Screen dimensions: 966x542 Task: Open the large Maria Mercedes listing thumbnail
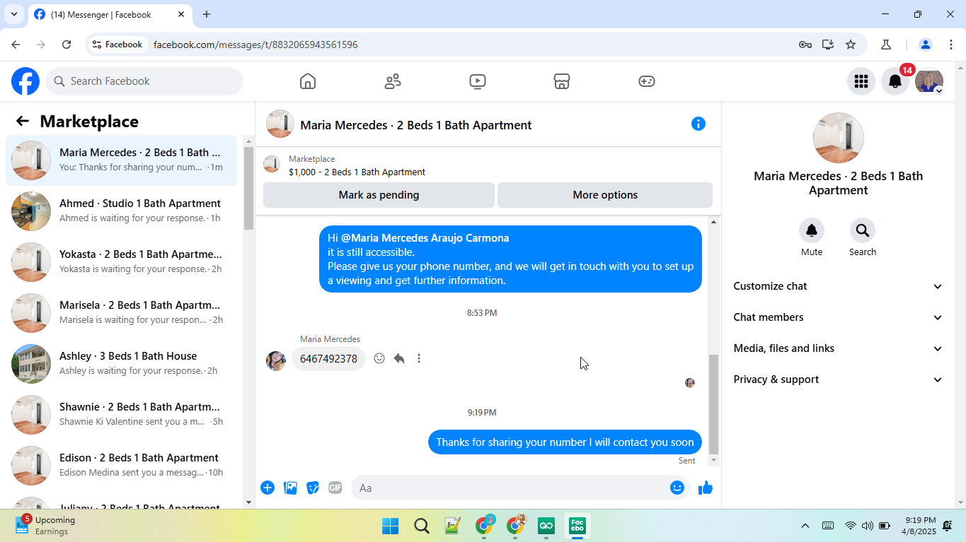tap(839, 138)
